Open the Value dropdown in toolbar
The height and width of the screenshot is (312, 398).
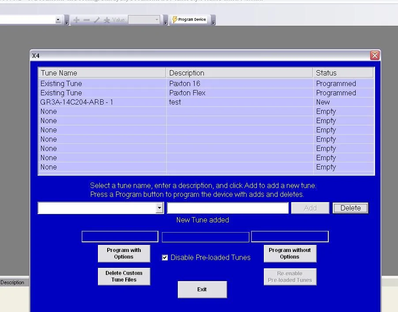tap(157, 19)
